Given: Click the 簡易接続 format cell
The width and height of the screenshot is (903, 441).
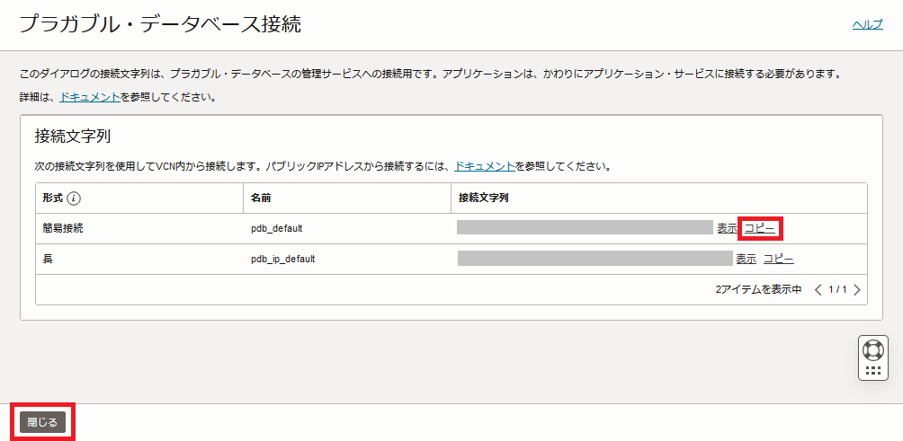Looking at the screenshot, I should [x=63, y=228].
